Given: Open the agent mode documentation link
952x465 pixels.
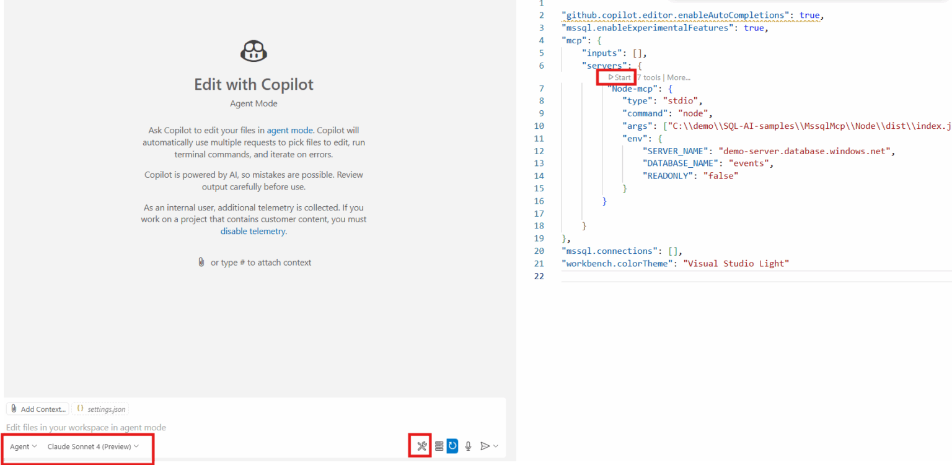Looking at the screenshot, I should click(x=289, y=130).
